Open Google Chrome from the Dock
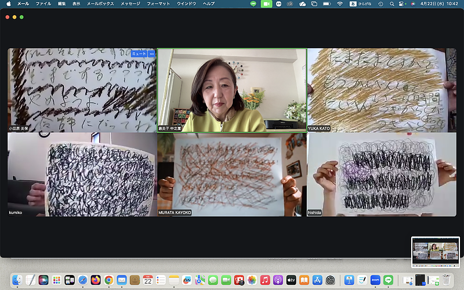The width and height of the screenshot is (464, 290). coord(108,280)
